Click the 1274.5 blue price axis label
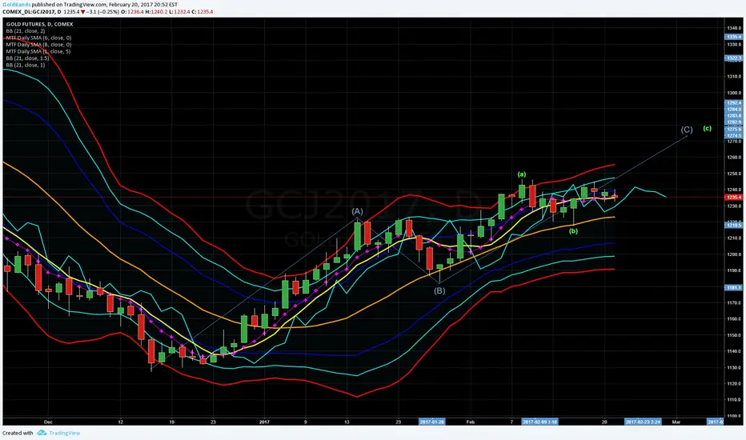Image resolution: width=746 pixels, height=440 pixels. click(x=733, y=135)
